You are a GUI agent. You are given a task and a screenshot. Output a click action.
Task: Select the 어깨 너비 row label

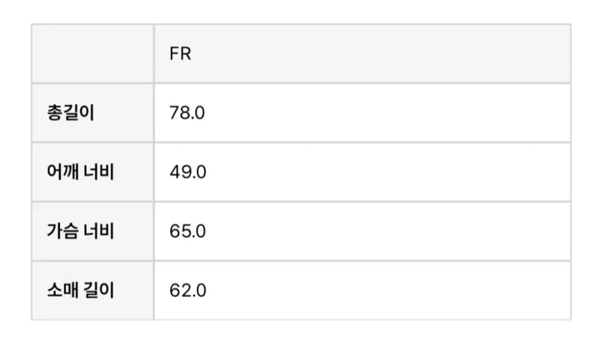tap(80, 173)
